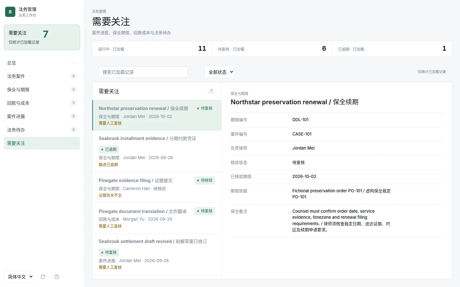Click the 保全备注 counsel note text
Screen dimensions: 460x287
tap(341, 220)
